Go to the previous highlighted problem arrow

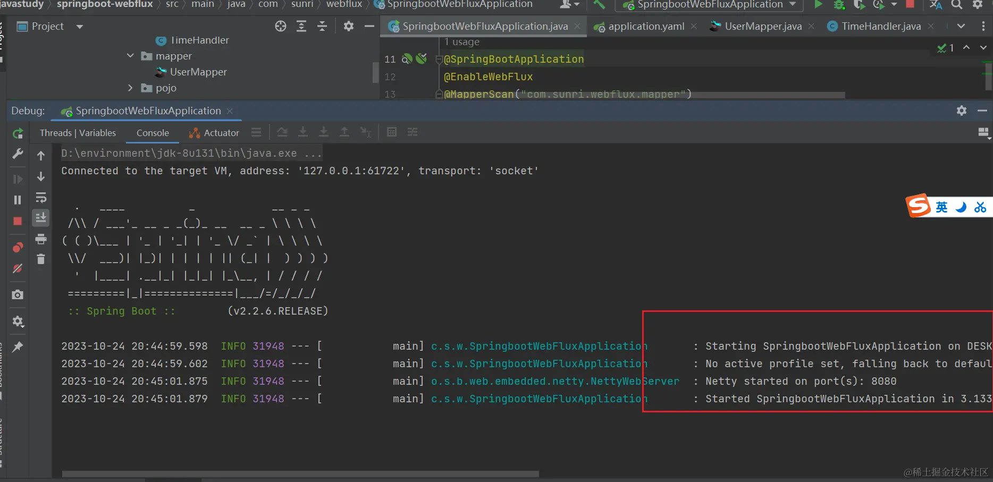click(x=966, y=47)
